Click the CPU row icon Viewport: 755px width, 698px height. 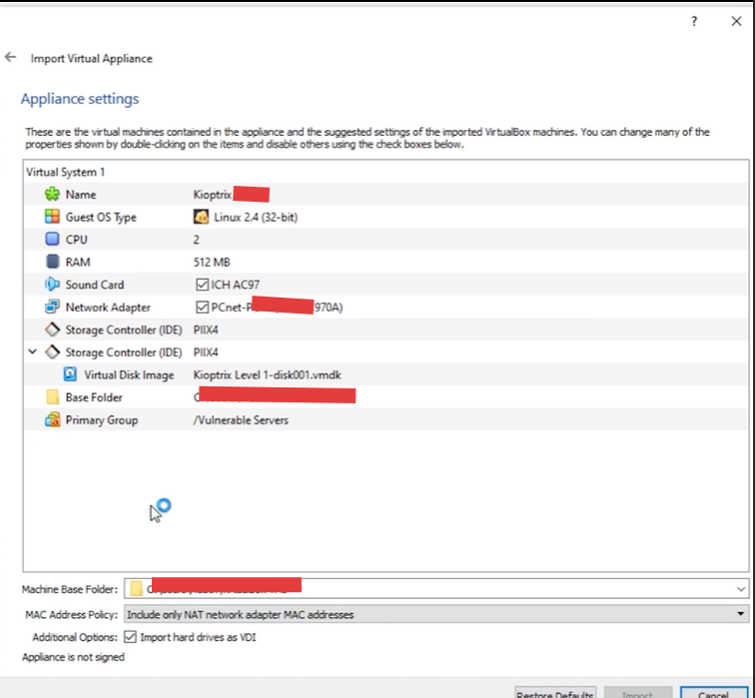pos(52,240)
